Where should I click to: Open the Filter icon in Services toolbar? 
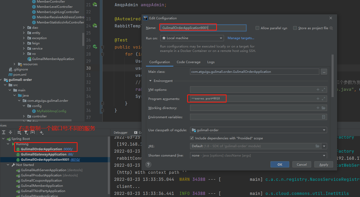[x=26, y=133]
